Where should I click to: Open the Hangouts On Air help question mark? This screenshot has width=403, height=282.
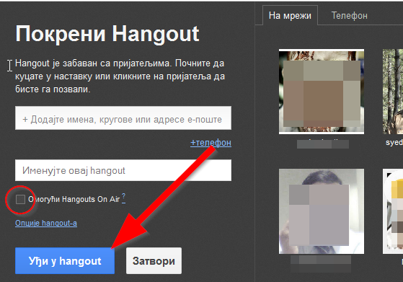123,198
